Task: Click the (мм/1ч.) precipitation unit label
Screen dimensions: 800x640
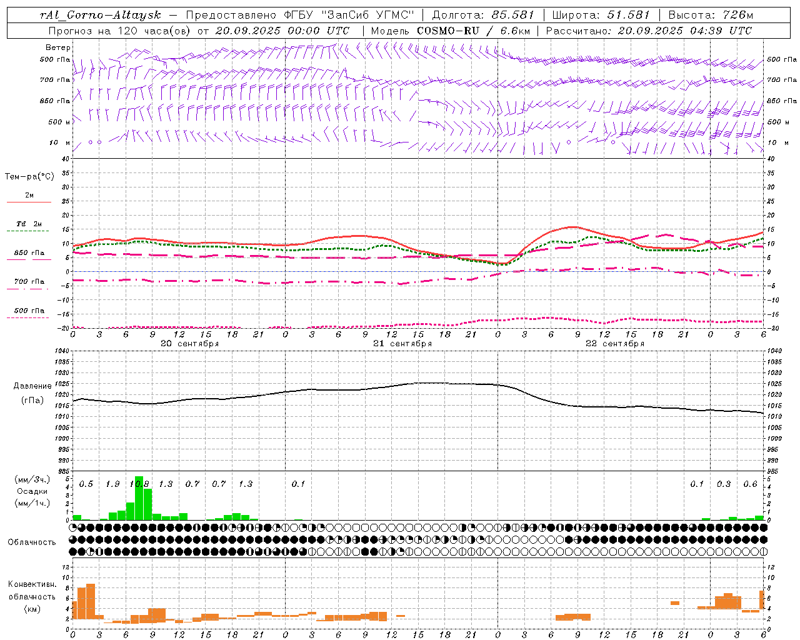Action: coord(32,503)
